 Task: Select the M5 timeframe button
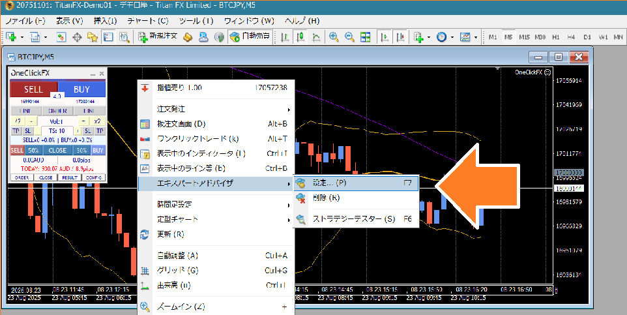coord(508,37)
